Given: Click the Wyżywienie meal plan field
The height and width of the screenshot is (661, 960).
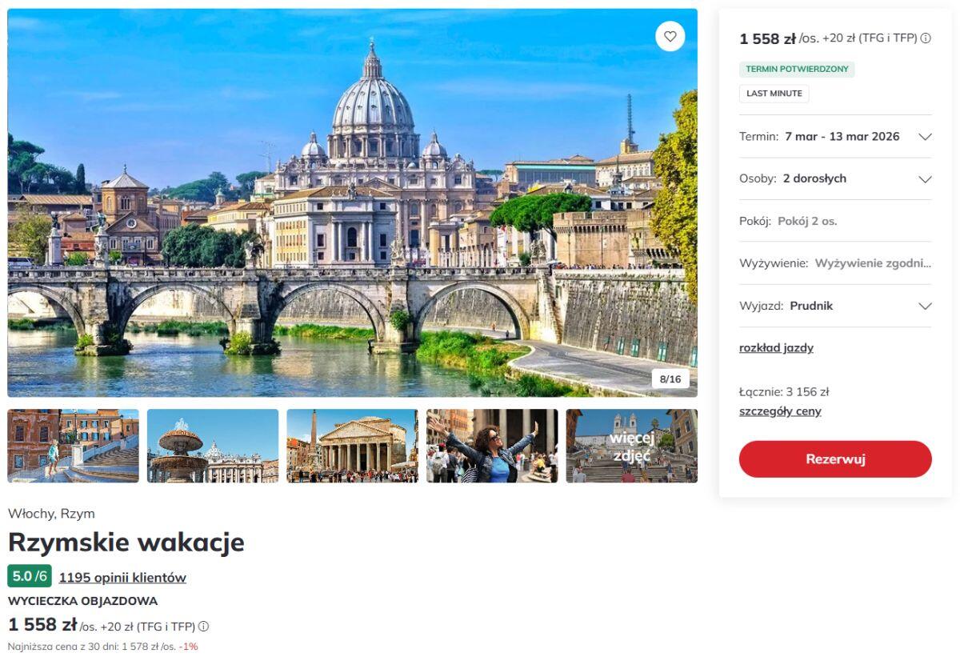Looking at the screenshot, I should [x=835, y=263].
